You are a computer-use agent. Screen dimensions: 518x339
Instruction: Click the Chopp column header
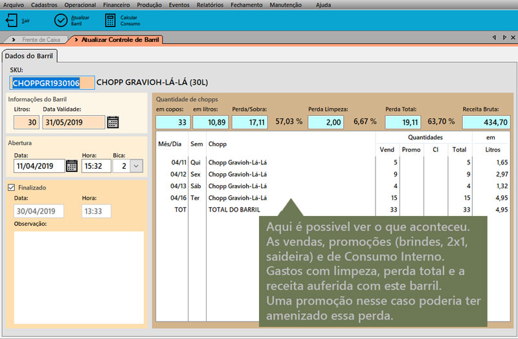218,144
